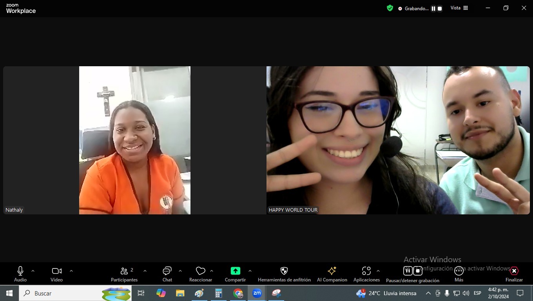Stop recording from the top Grabando indicator
Viewport: 533px width, 301px height.
(440, 8)
